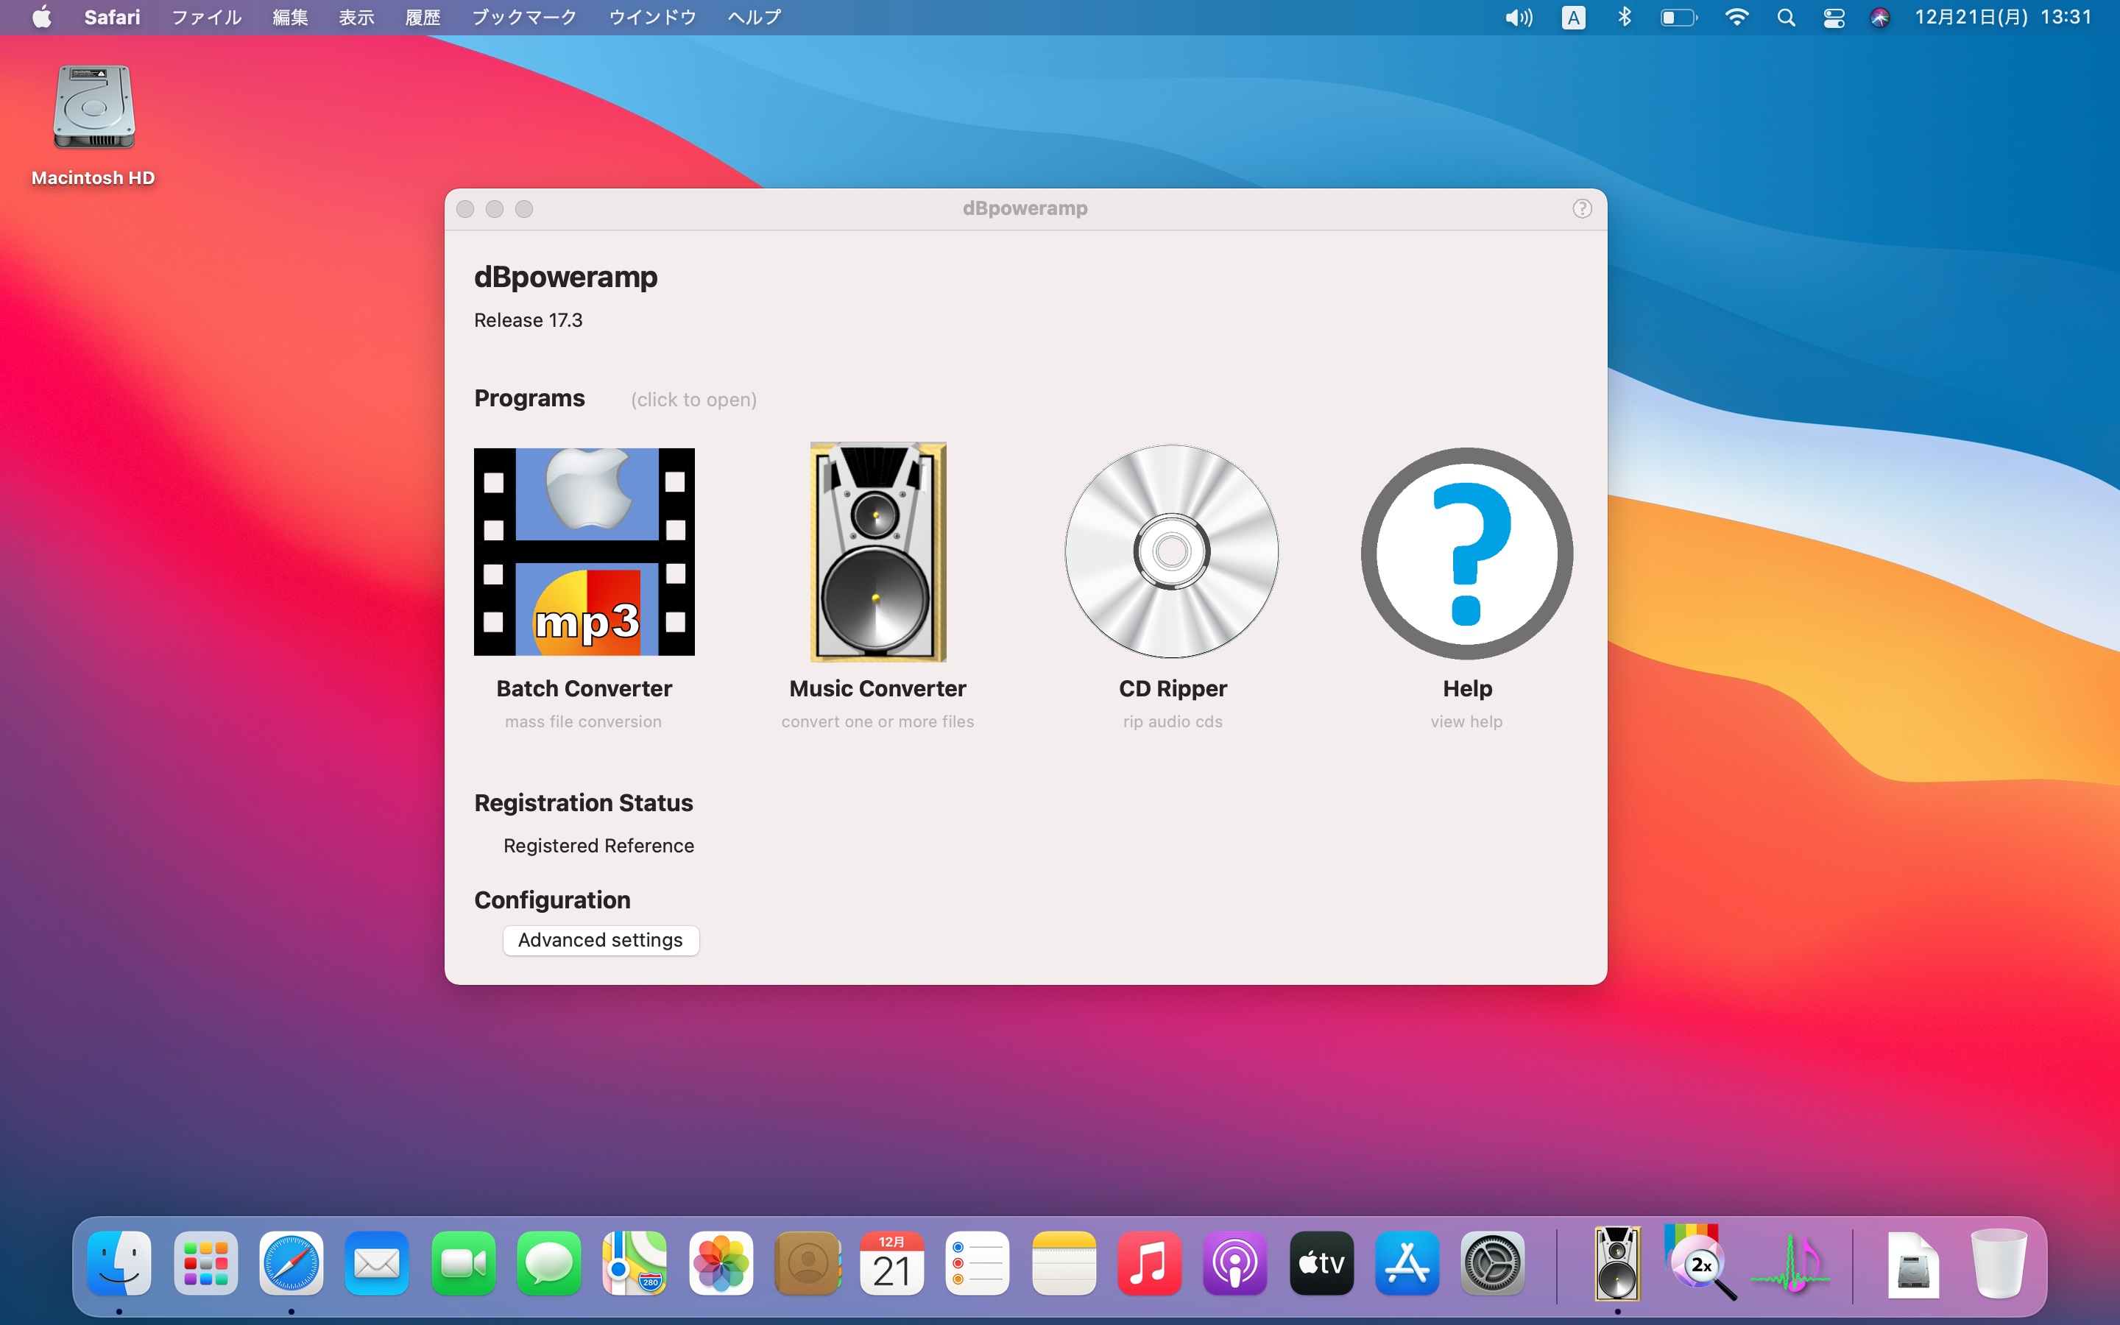Screen dimensions: 2120x1325
Task: Click the Advanced settings button
Action: [600, 940]
